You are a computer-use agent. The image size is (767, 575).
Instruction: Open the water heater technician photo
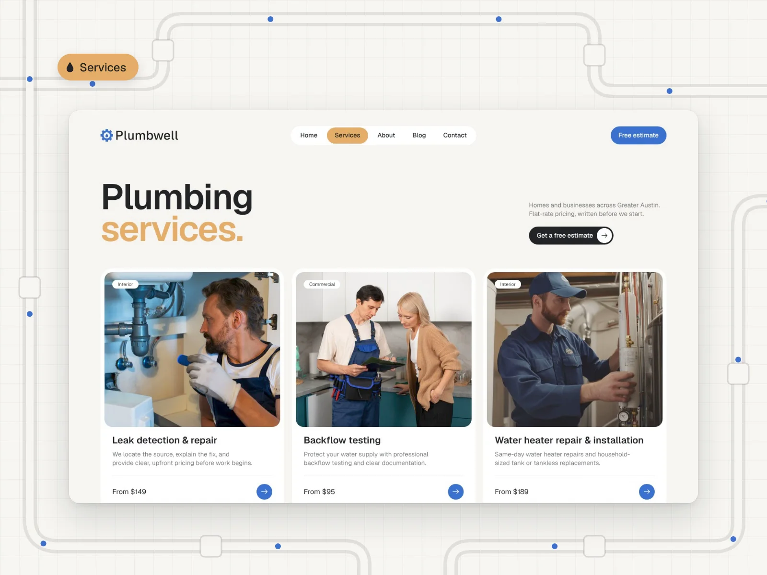[x=574, y=349]
